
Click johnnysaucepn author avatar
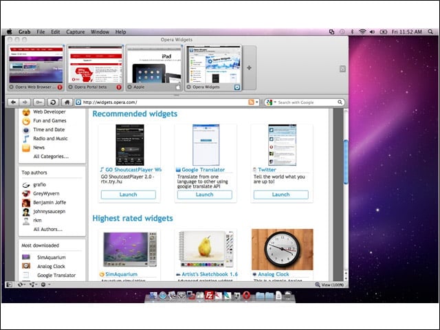coord(26,212)
